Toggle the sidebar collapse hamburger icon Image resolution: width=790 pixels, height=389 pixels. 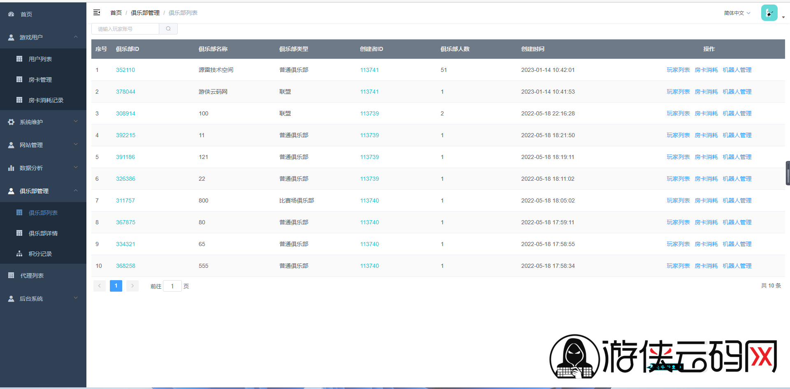97,13
